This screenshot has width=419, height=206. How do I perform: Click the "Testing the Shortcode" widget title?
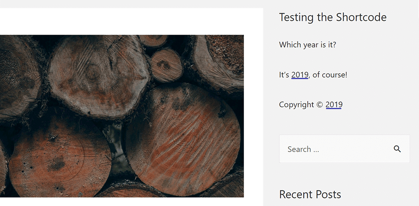[333, 17]
